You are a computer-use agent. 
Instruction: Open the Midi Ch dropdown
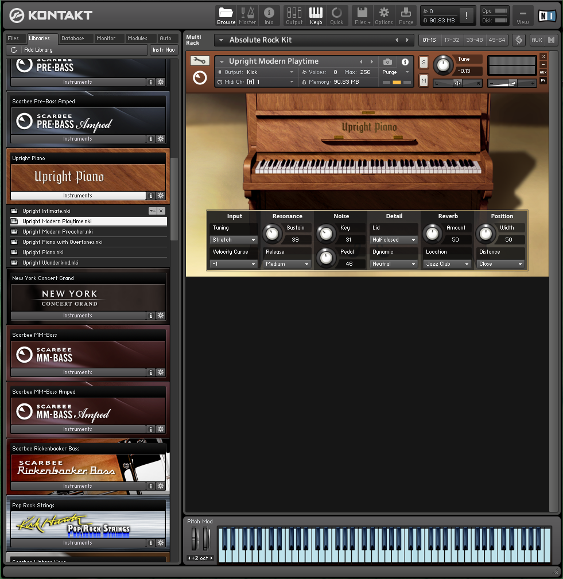[255, 82]
